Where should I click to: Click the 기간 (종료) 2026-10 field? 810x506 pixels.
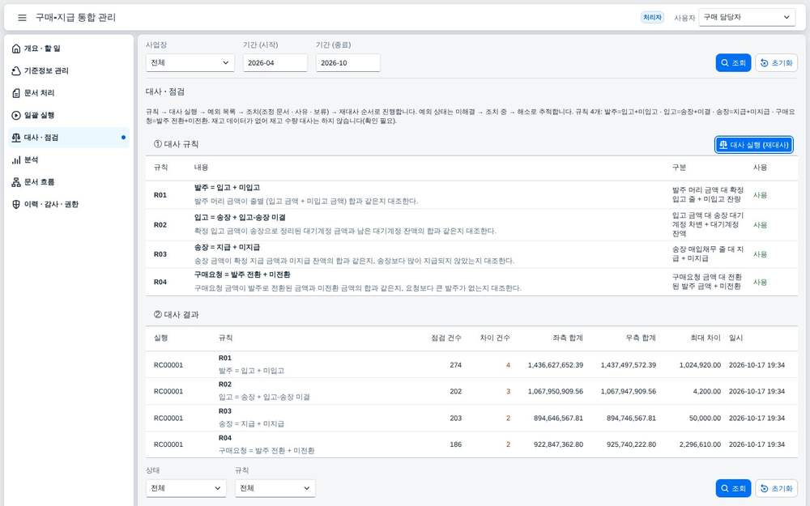pos(348,63)
